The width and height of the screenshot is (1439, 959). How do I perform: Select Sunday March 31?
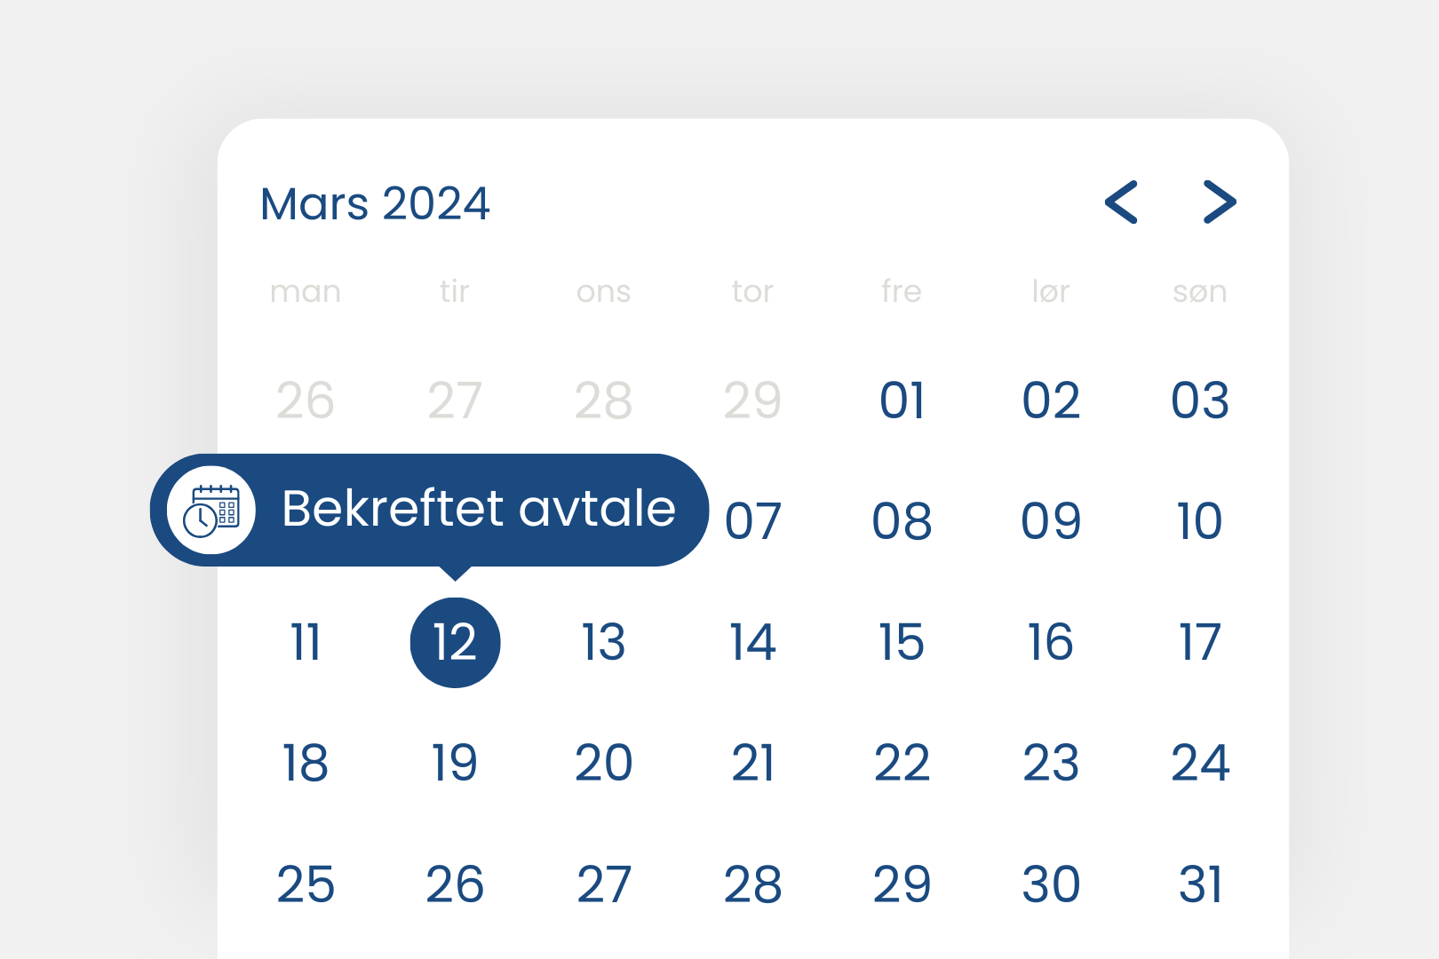pos(1200,884)
